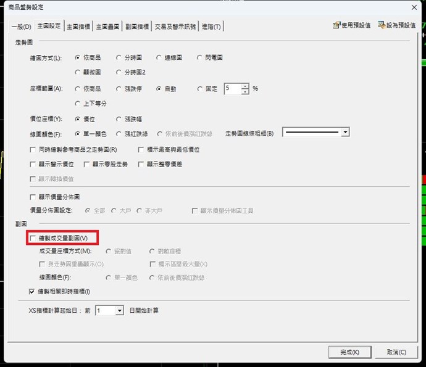Select 顯微圖 drawing mode

tap(78, 72)
